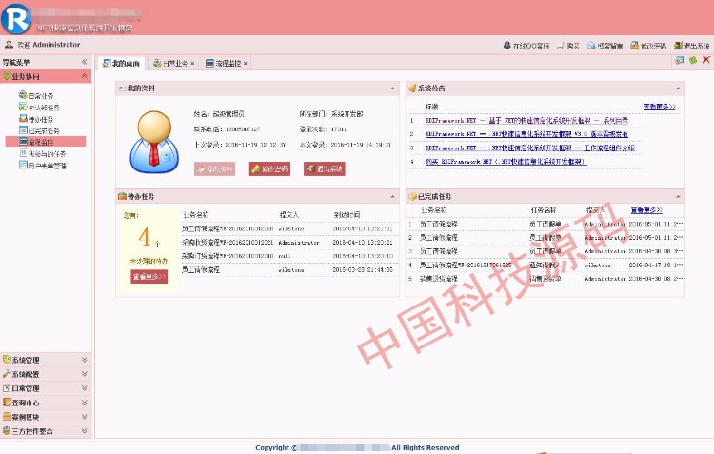The image size is (714, 454).
Task: Click the 退出系统 icon in top bar
Action: click(x=677, y=46)
